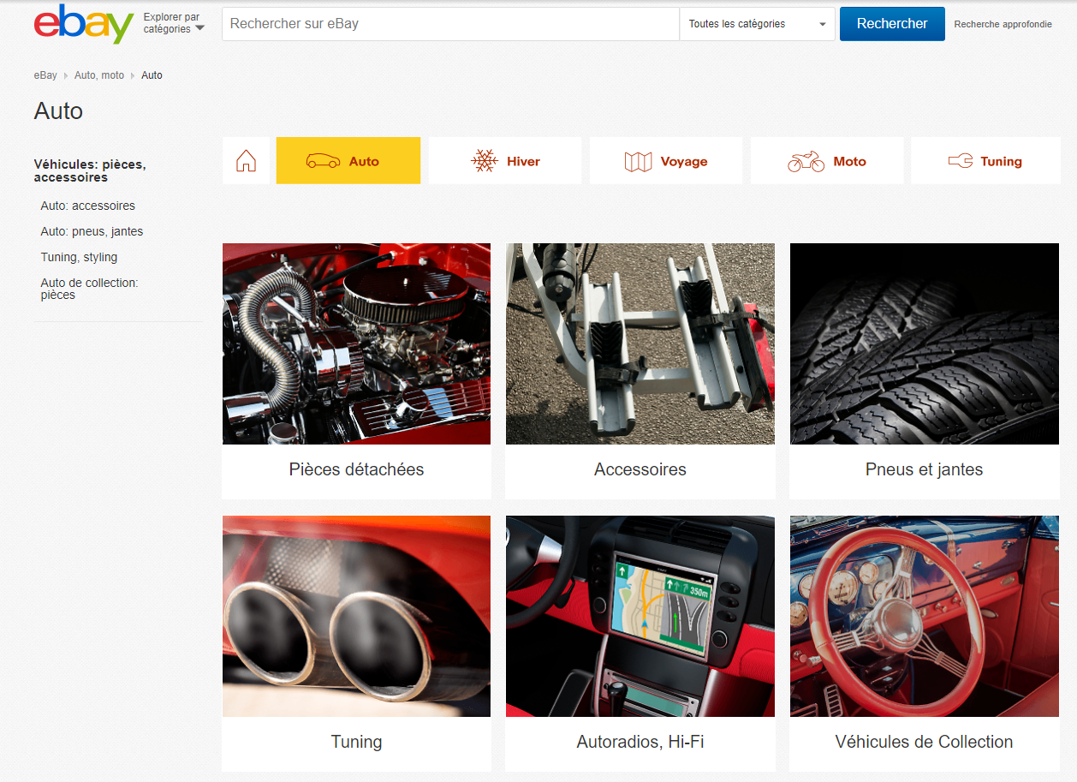Click the motorcycle icon for Moto
The width and height of the screenshot is (1077, 782).
[806, 161]
